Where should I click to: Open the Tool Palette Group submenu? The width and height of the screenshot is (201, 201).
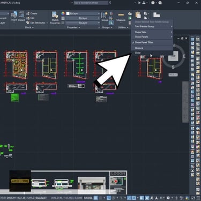(152, 26)
